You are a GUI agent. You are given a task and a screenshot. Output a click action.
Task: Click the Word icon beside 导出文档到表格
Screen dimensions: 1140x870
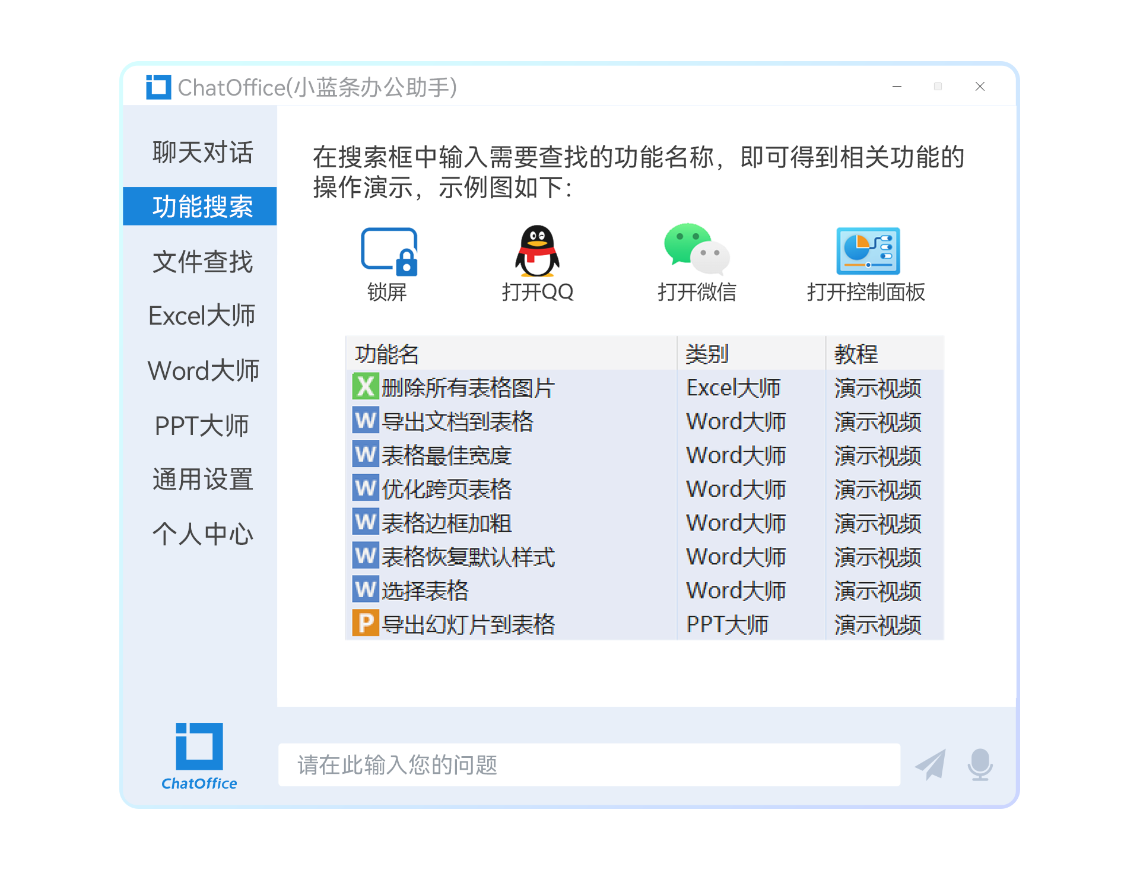[x=366, y=421]
